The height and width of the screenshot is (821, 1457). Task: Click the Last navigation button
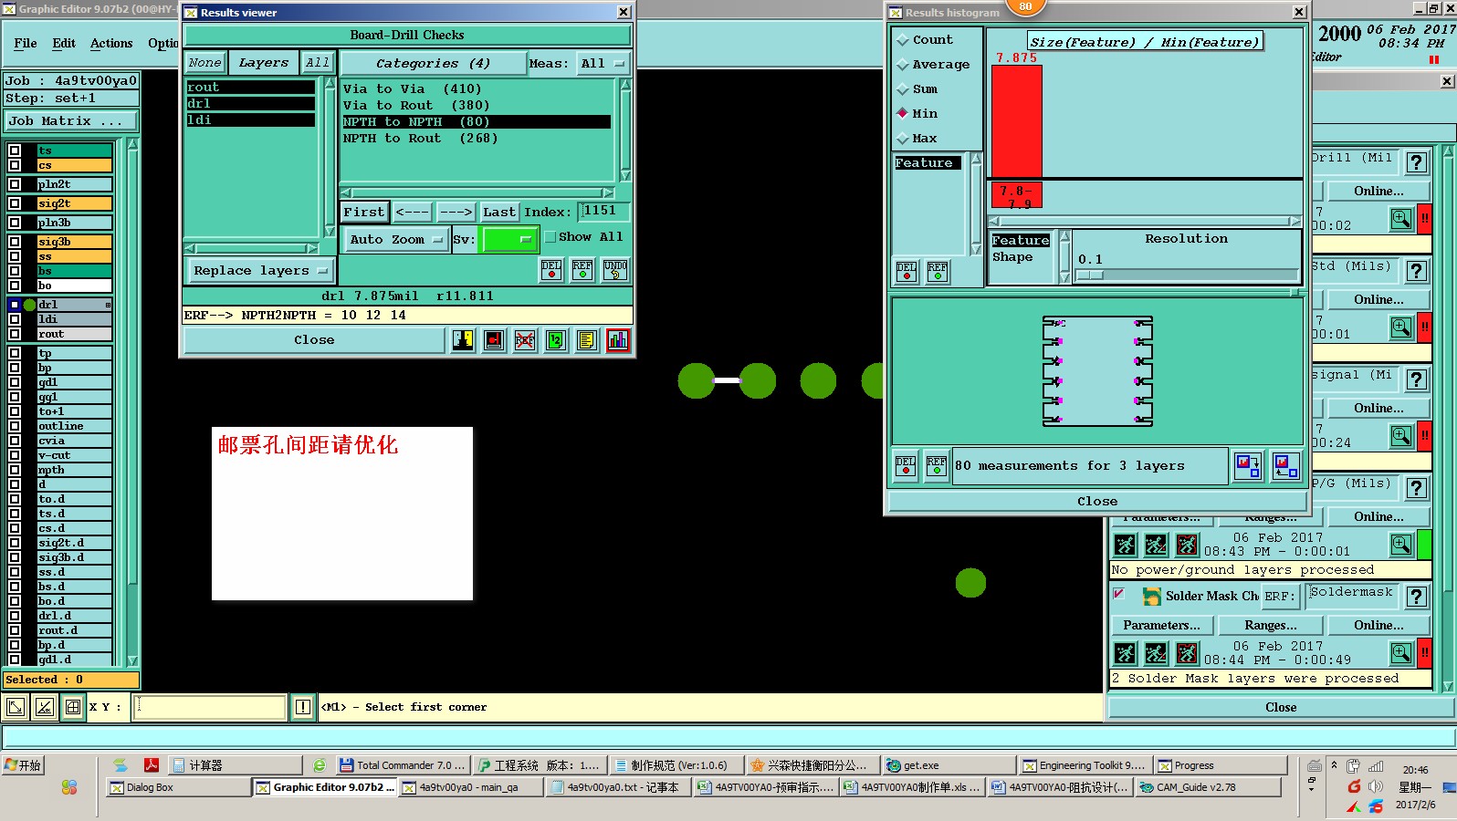pos(498,213)
